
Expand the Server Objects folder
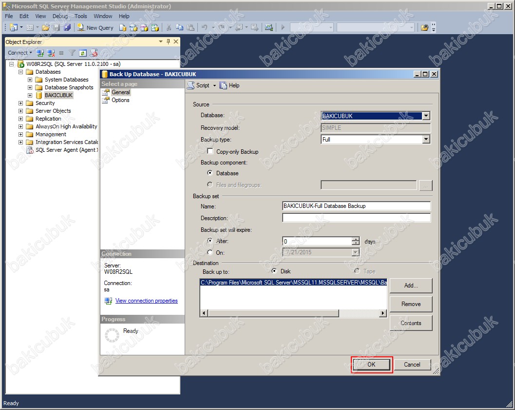[x=20, y=111]
